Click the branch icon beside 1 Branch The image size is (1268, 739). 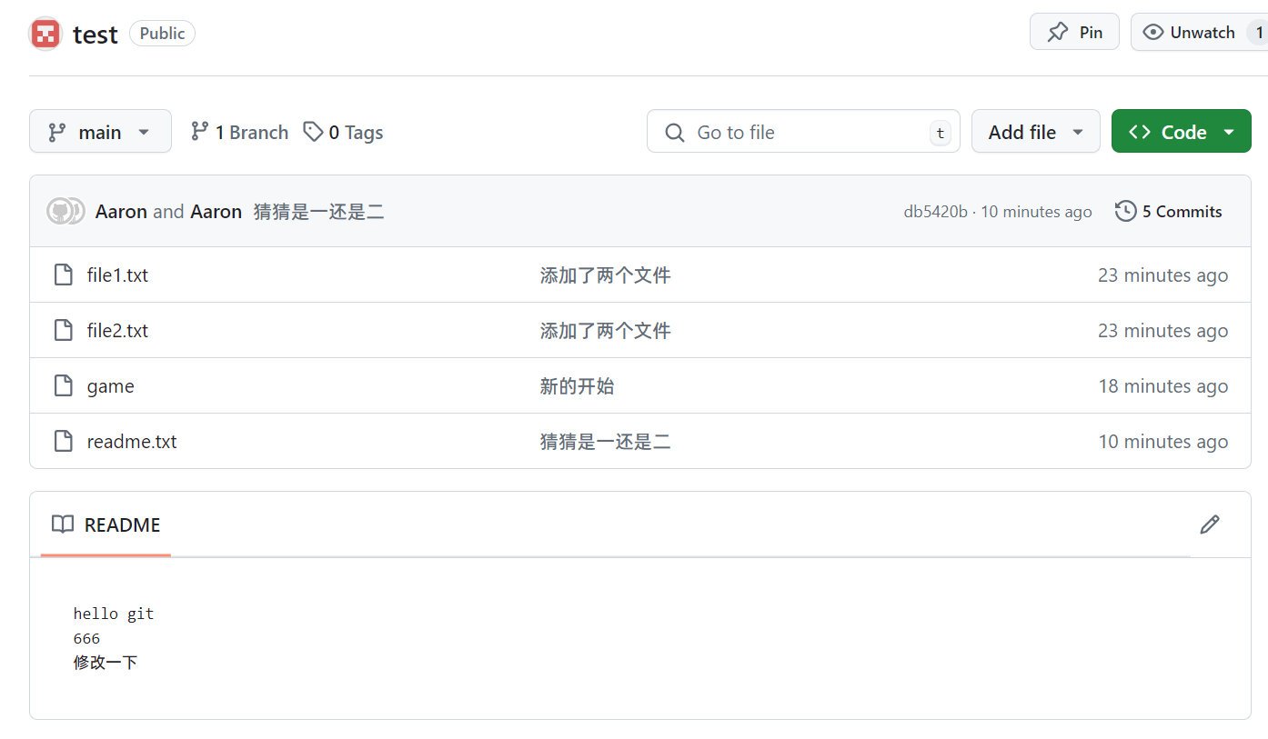199,132
